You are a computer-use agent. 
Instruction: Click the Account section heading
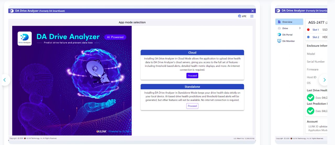point(312,122)
